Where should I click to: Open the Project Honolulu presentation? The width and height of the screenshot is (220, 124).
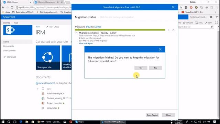[x=54, y=103]
